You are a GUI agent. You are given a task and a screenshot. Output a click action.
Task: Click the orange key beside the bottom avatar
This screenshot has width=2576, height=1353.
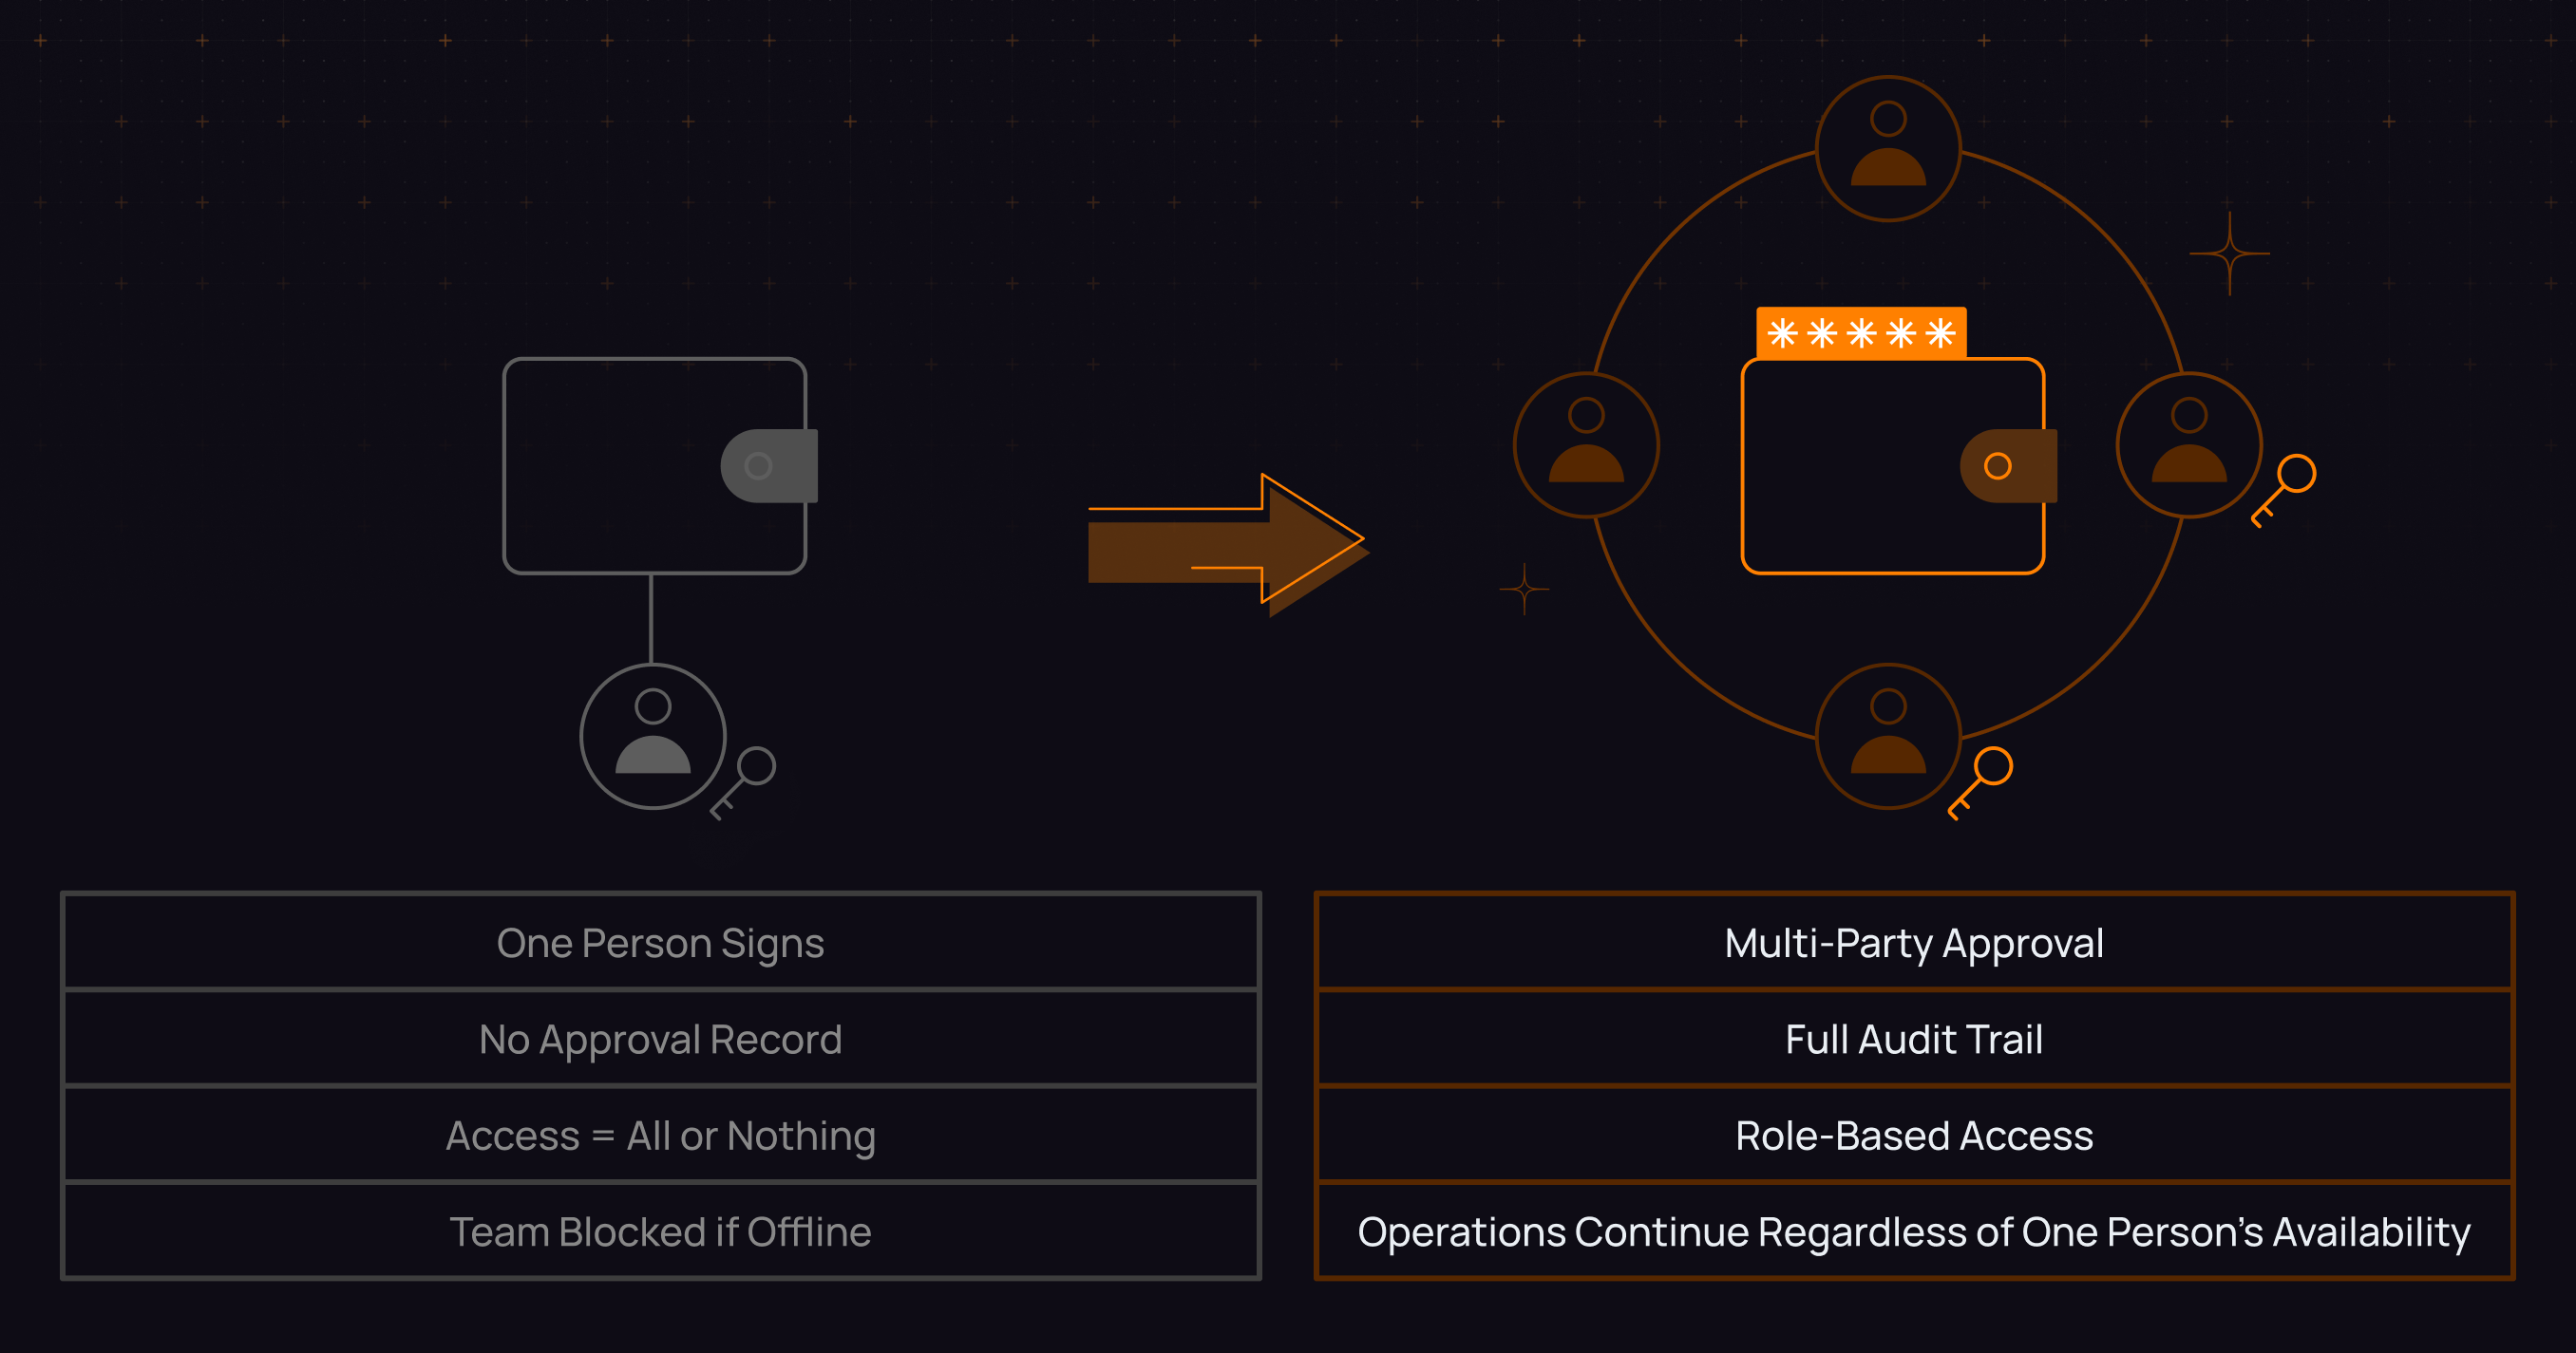point(1981,781)
